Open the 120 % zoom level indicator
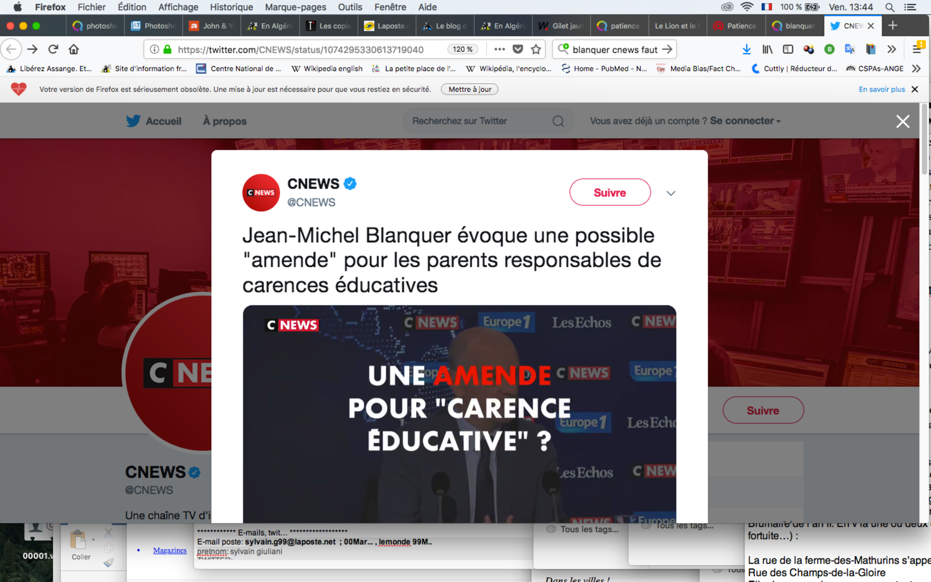The height and width of the screenshot is (582, 931). (x=463, y=49)
